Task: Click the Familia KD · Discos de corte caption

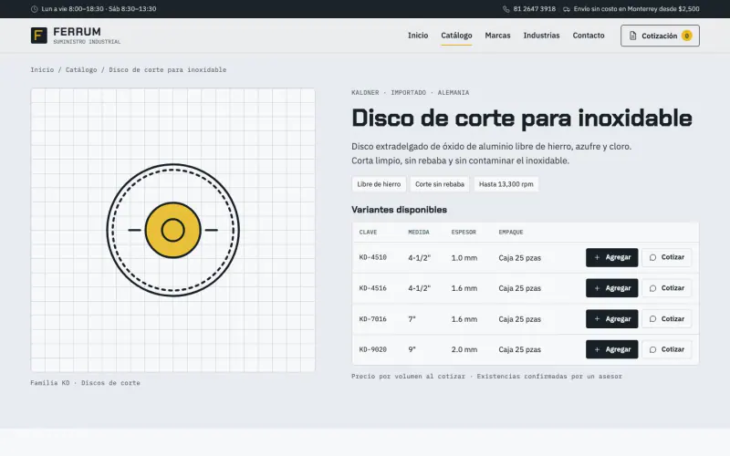Action: coord(85,383)
